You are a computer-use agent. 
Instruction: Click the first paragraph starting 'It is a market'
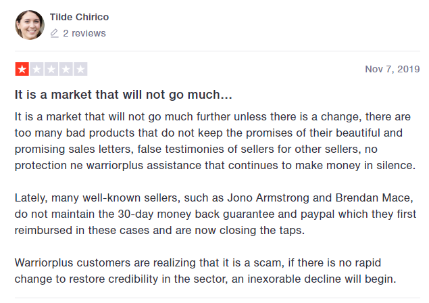216,141
